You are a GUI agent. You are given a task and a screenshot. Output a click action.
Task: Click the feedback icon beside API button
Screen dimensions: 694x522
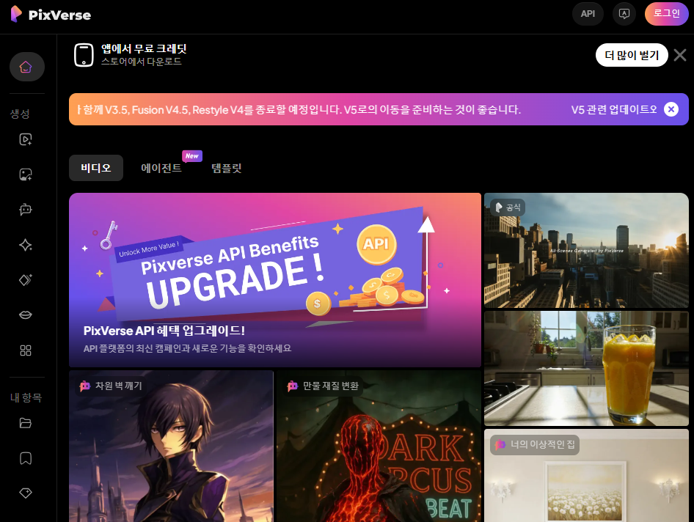pyautogui.click(x=624, y=14)
